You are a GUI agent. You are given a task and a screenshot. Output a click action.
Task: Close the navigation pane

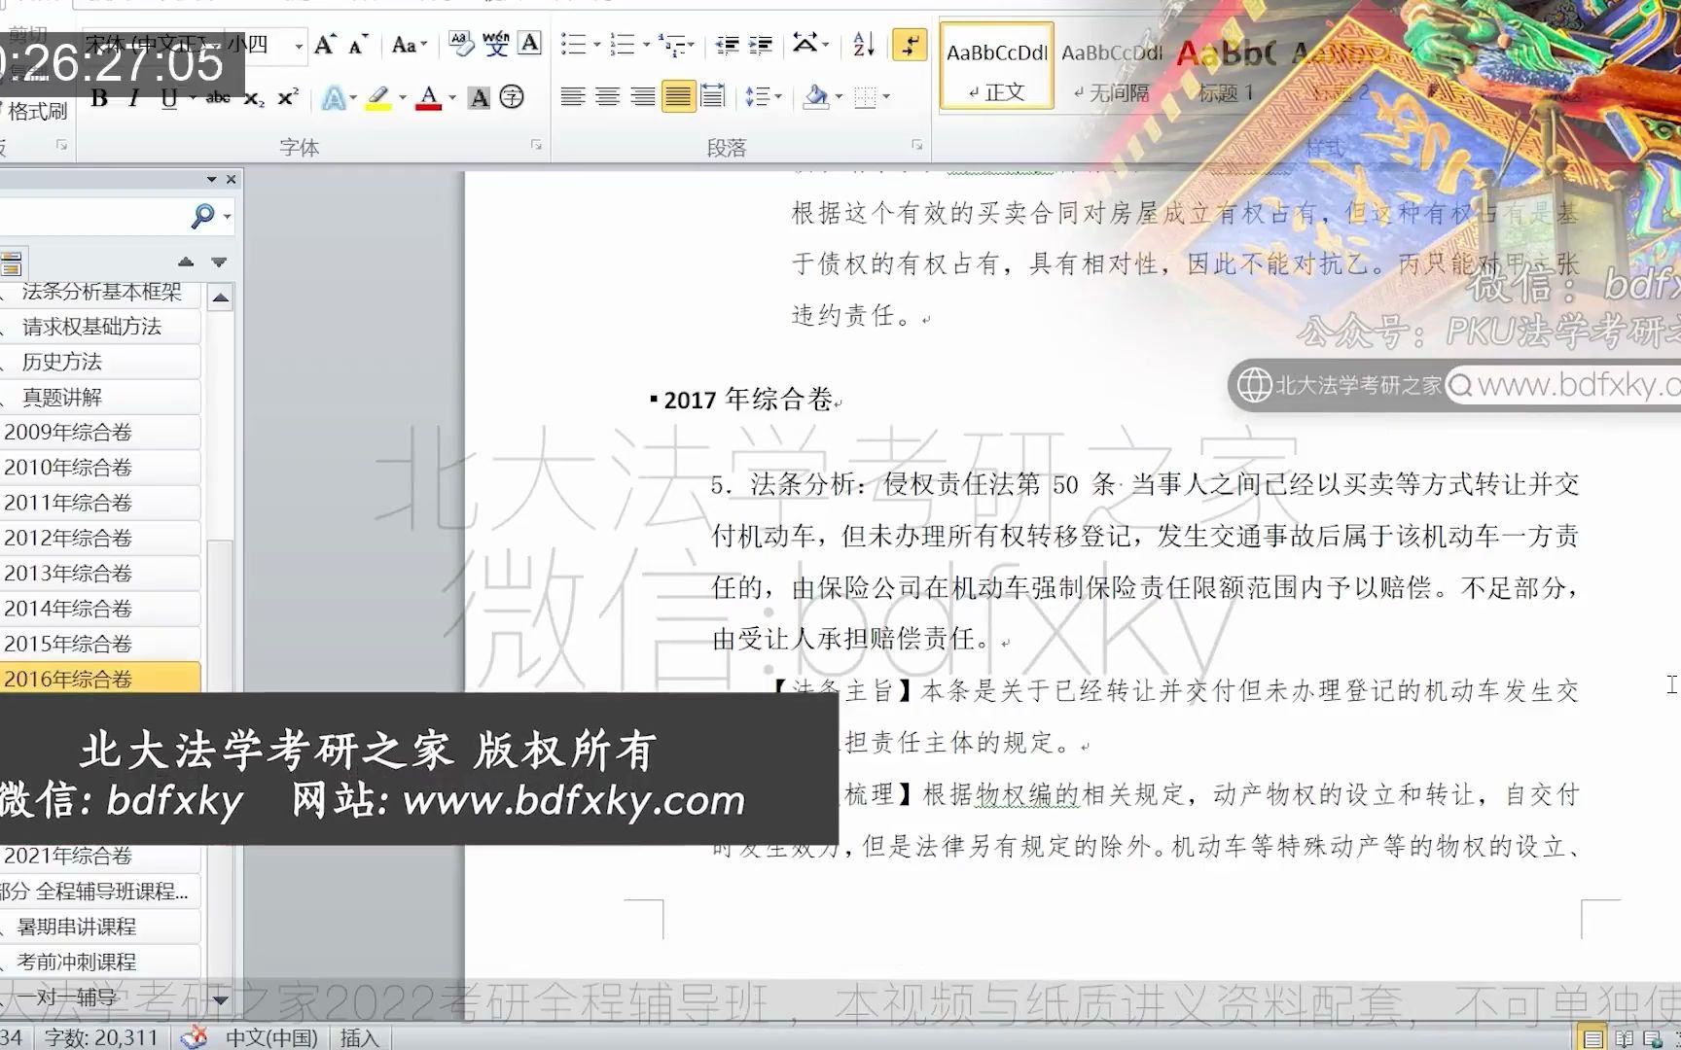(x=231, y=180)
